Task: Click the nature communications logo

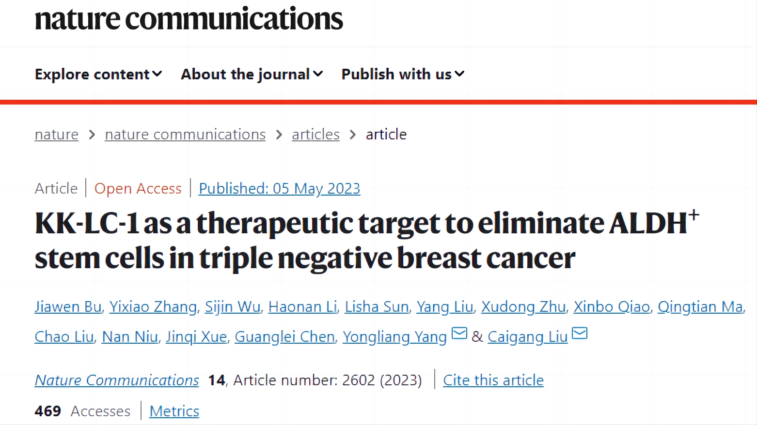Action: point(189,19)
